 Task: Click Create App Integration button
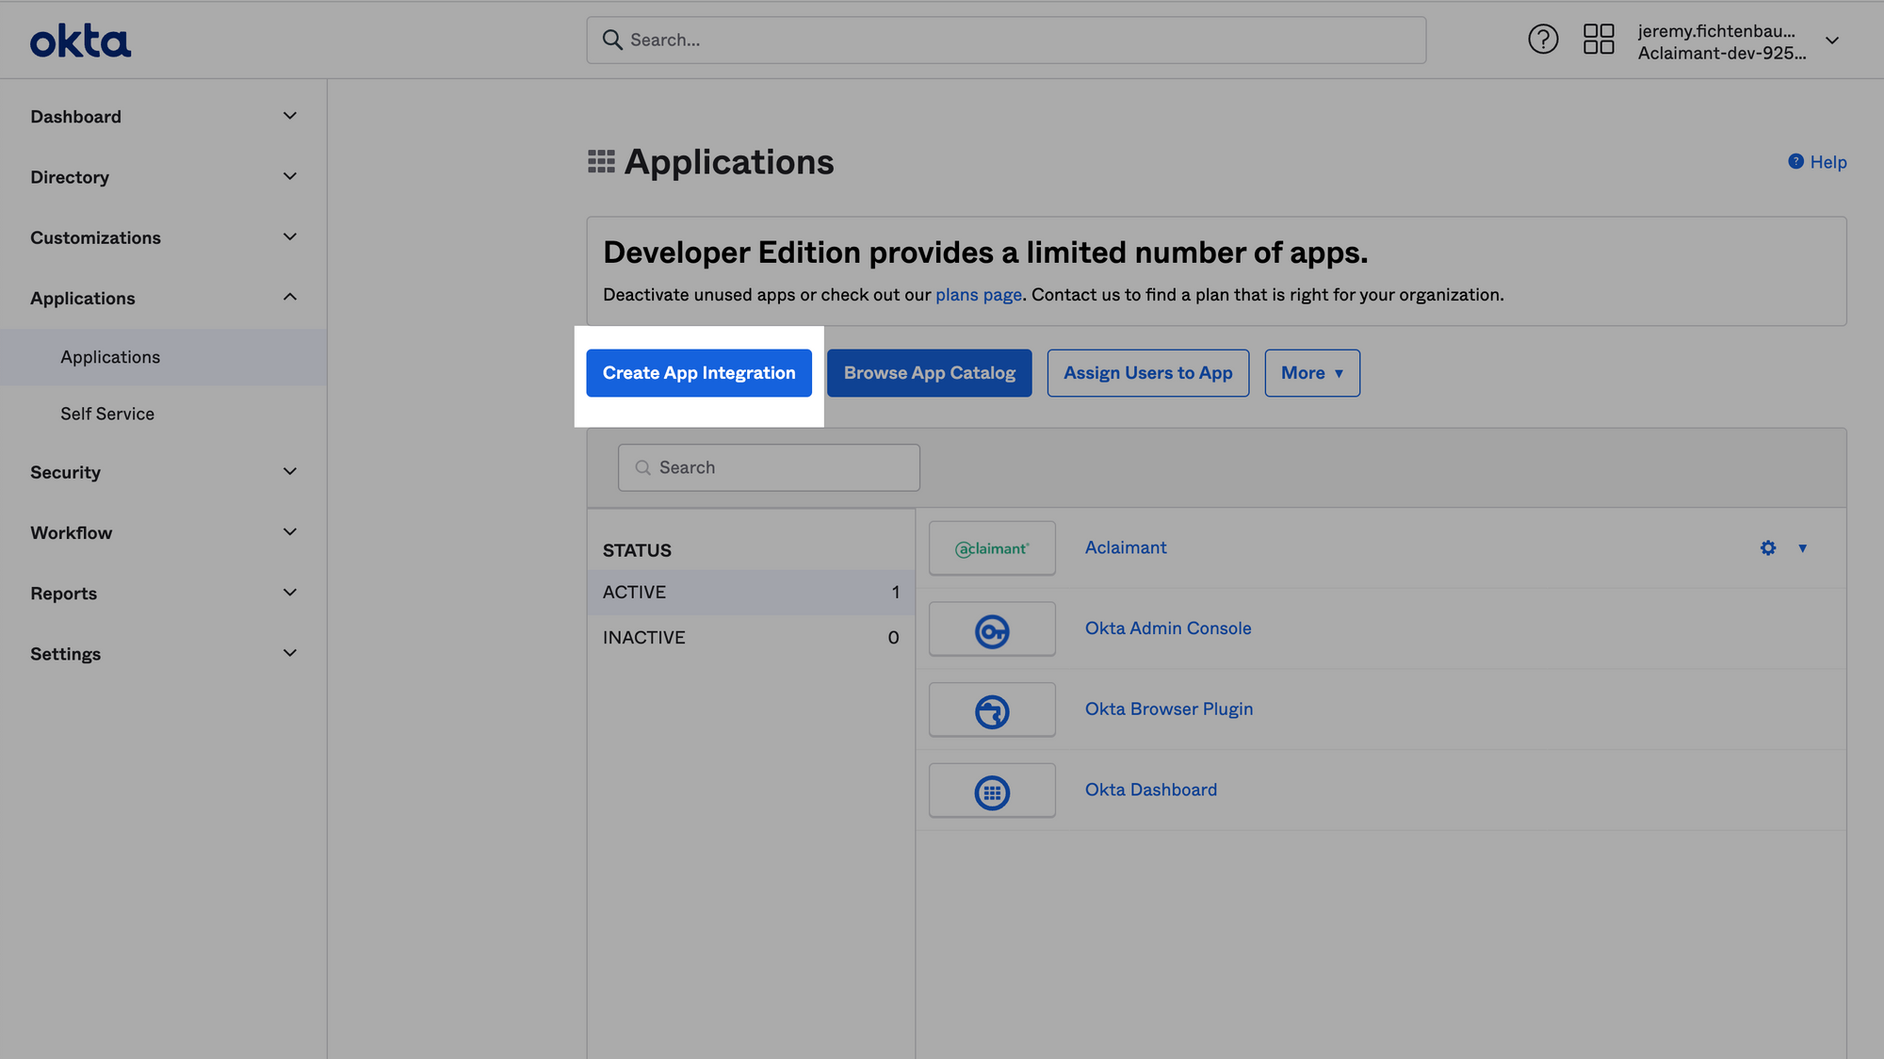click(x=699, y=373)
